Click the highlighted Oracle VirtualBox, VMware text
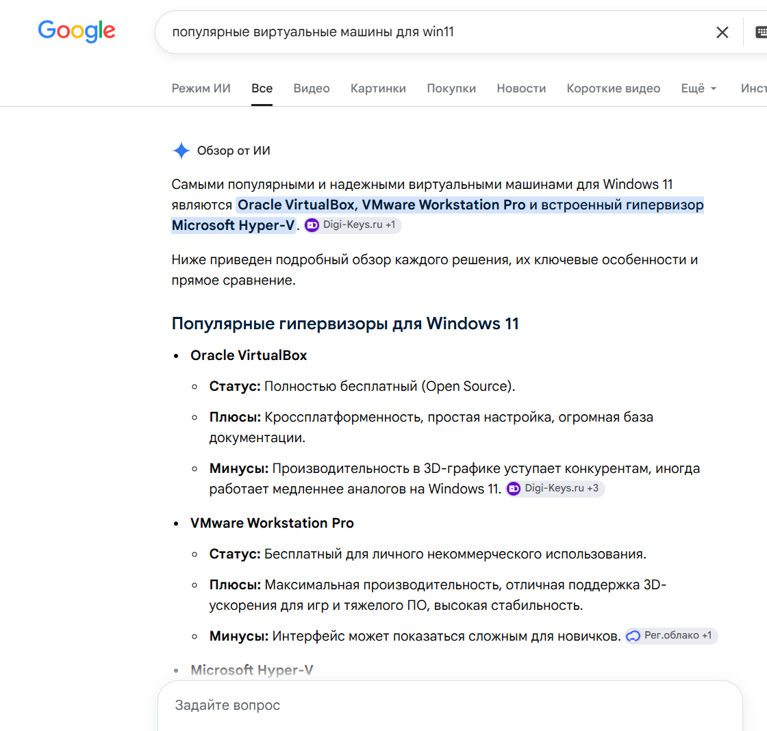Viewport: 767px width, 731px height. pyautogui.click(x=381, y=205)
